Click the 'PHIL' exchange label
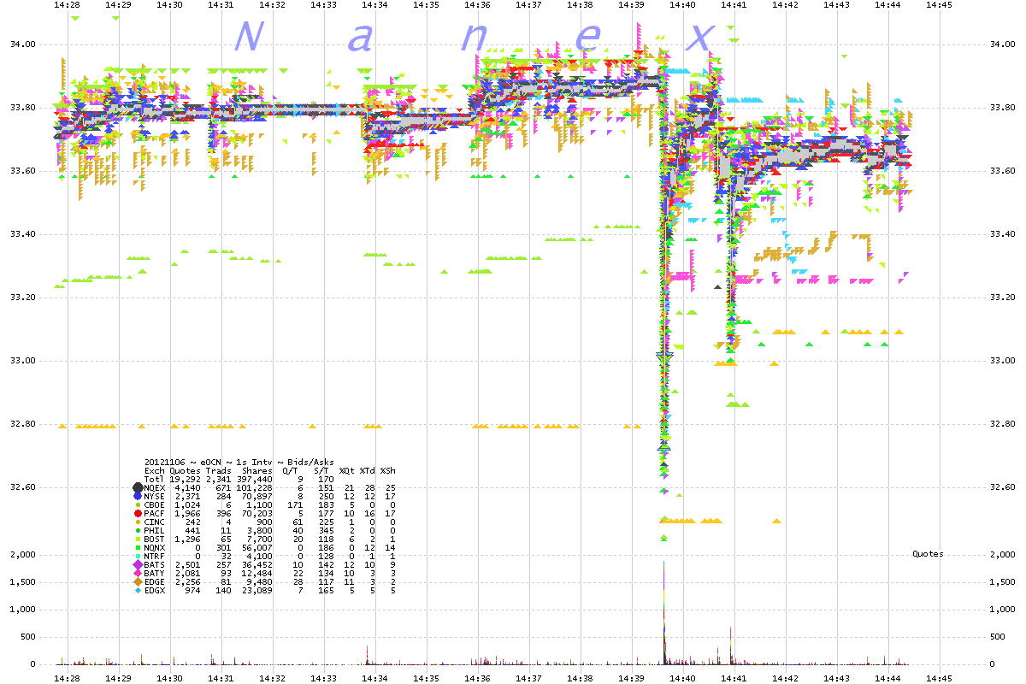 (155, 530)
